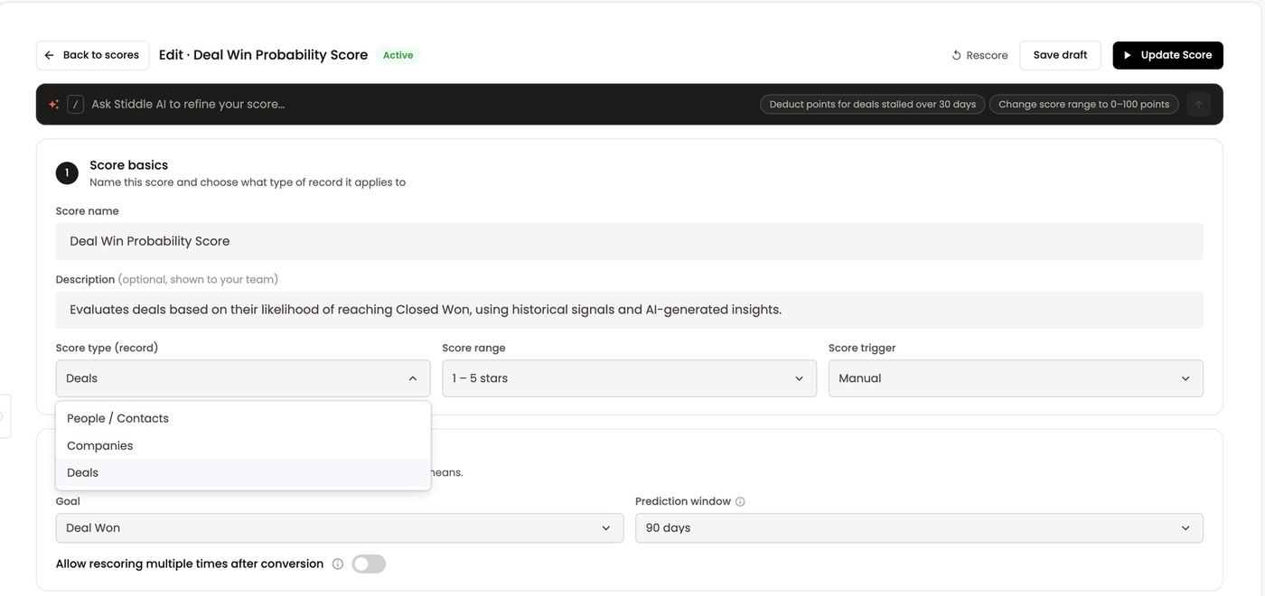
Task: Edit the Score name field
Action: tap(629, 241)
